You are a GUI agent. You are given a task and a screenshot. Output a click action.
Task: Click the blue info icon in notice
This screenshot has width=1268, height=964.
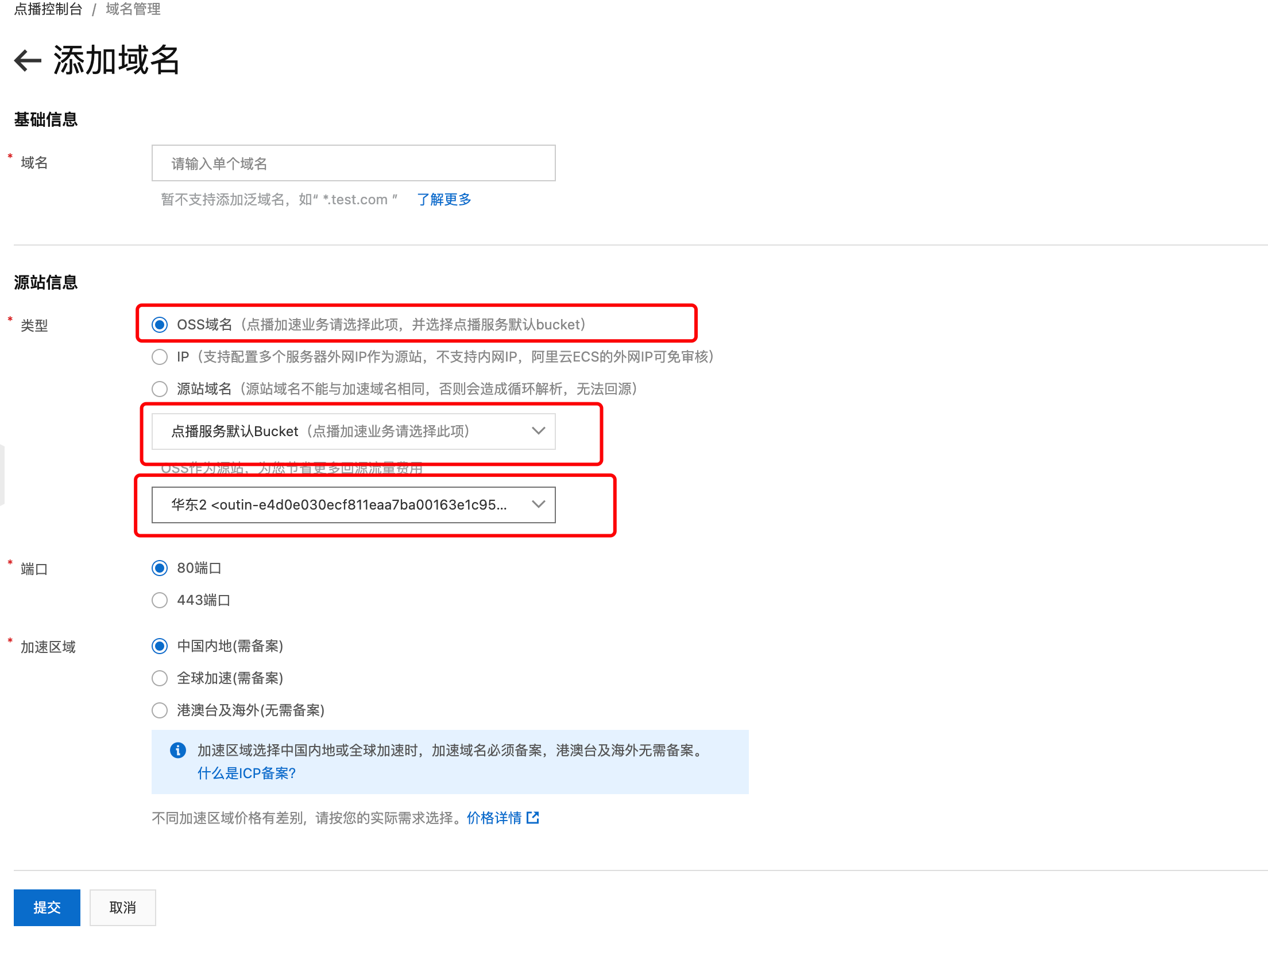[x=178, y=750]
